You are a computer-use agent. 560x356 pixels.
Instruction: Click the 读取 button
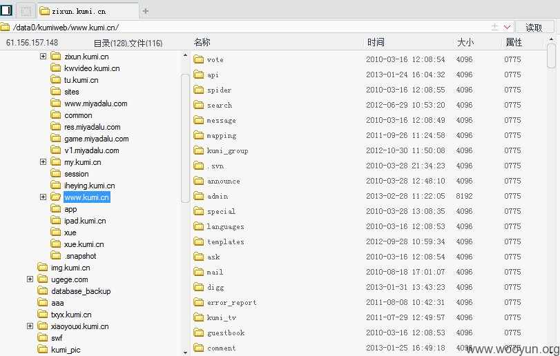click(x=534, y=28)
